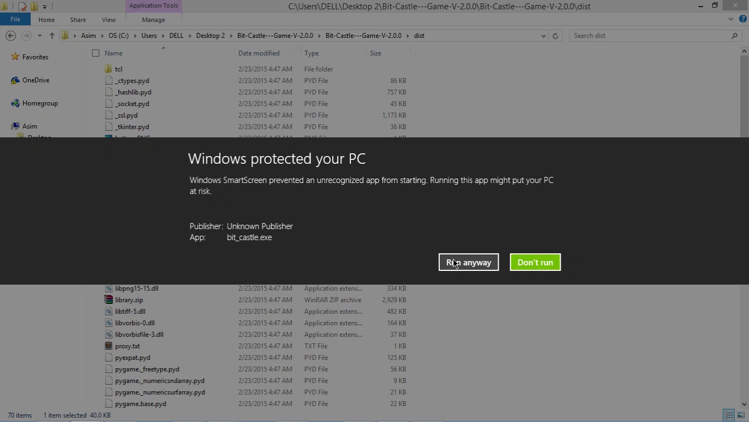The width and height of the screenshot is (749, 422).
Task: Click the Run anyway button
Action: pyautogui.click(x=468, y=262)
